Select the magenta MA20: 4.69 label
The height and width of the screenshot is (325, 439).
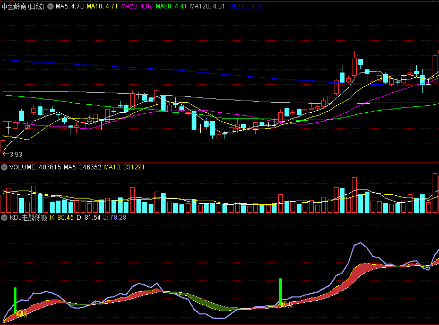(x=137, y=6)
